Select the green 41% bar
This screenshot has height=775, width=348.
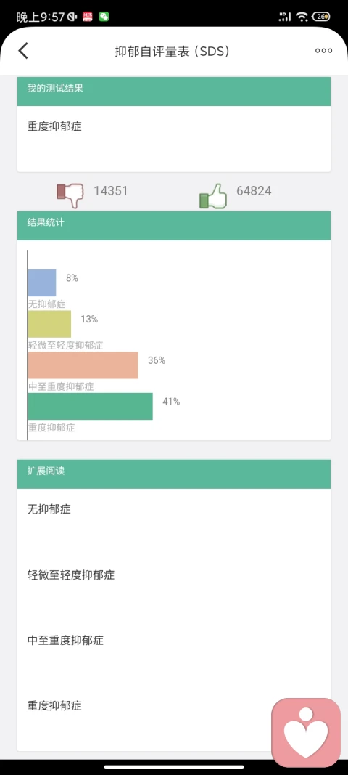(91, 406)
